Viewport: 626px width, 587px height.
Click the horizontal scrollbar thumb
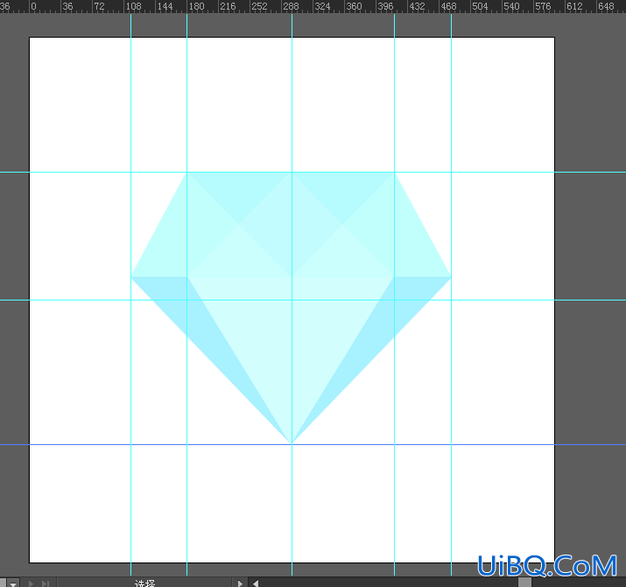(524, 583)
